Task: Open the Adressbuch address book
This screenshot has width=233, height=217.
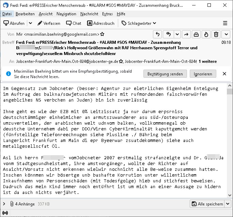Action: [100, 23]
